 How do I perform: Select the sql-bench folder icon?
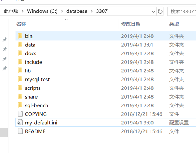click(x=20, y=105)
